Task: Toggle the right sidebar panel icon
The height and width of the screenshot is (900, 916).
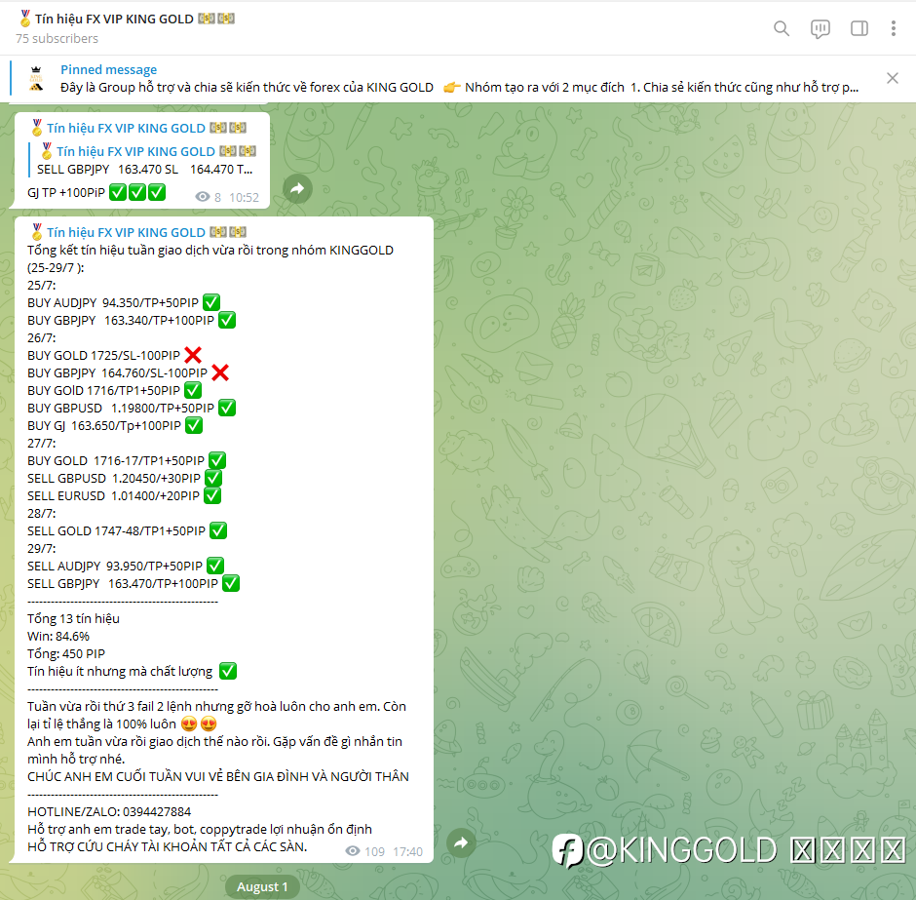Action: tap(859, 28)
